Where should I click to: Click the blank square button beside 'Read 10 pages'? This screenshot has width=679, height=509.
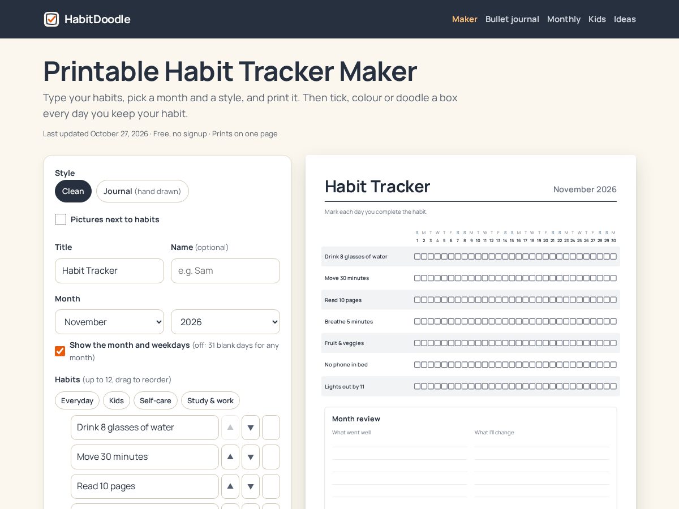pyautogui.click(x=271, y=486)
